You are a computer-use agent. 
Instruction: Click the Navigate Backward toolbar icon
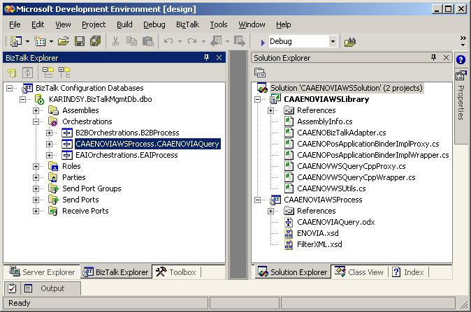tap(216, 41)
